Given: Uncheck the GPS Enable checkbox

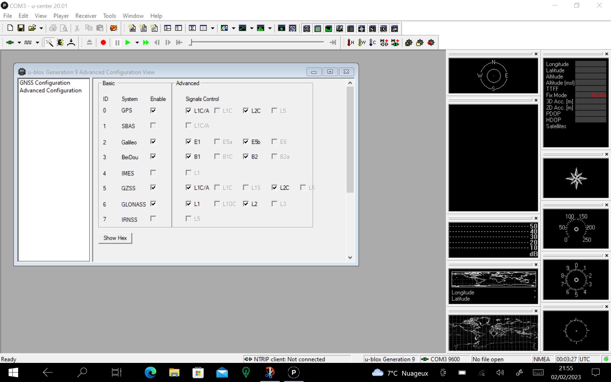Looking at the screenshot, I should click(x=153, y=110).
